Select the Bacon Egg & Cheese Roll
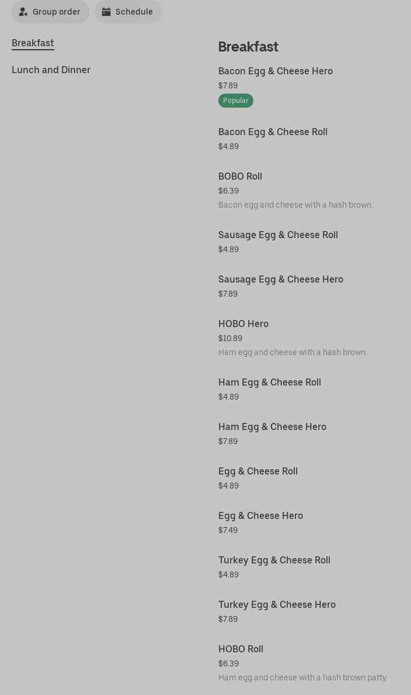The width and height of the screenshot is (411, 695). click(x=273, y=132)
